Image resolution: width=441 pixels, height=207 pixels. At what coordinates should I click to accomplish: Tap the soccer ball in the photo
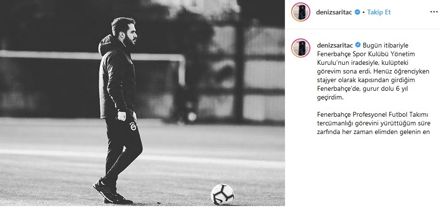coord(222,195)
